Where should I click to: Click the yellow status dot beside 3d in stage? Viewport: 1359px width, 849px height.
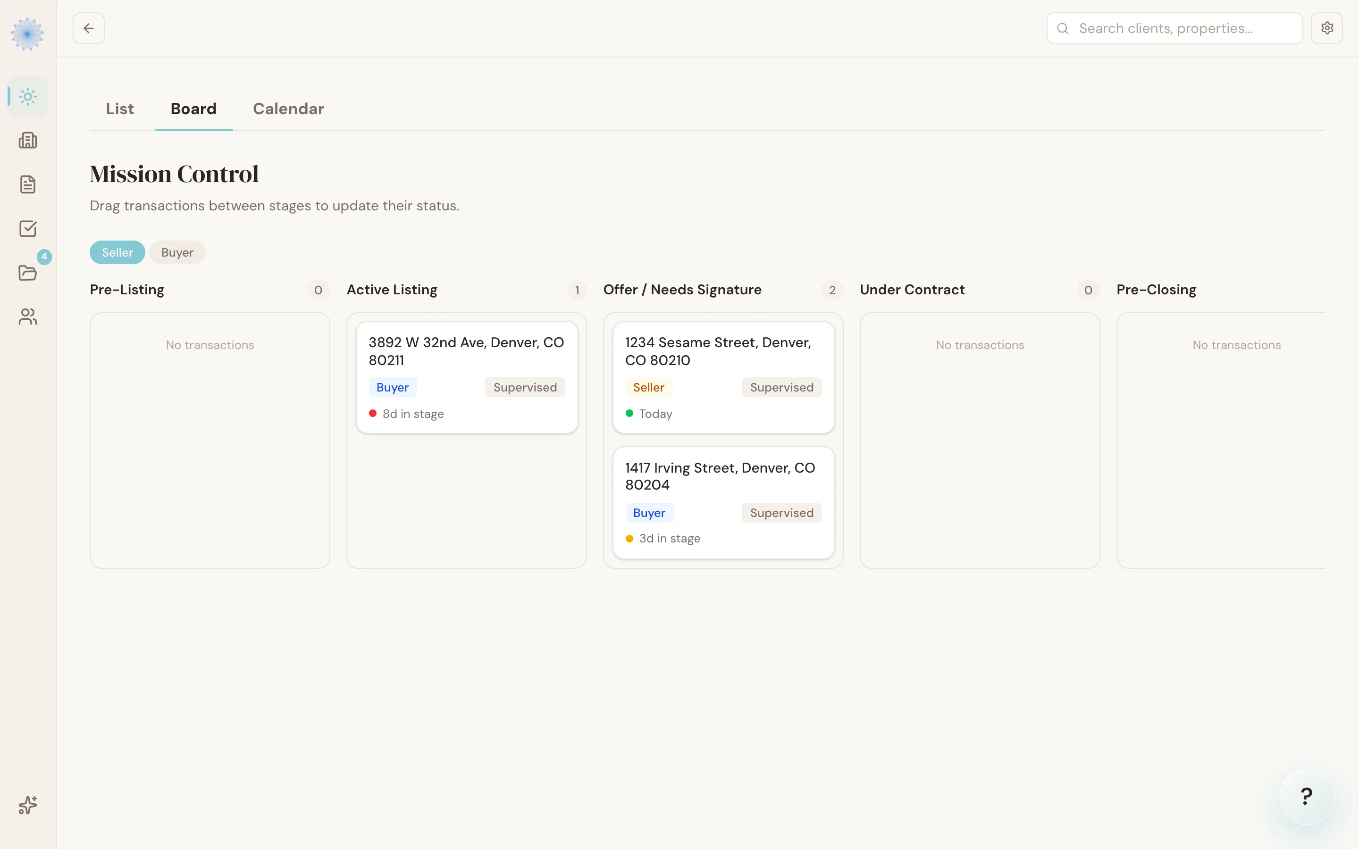coord(629,539)
